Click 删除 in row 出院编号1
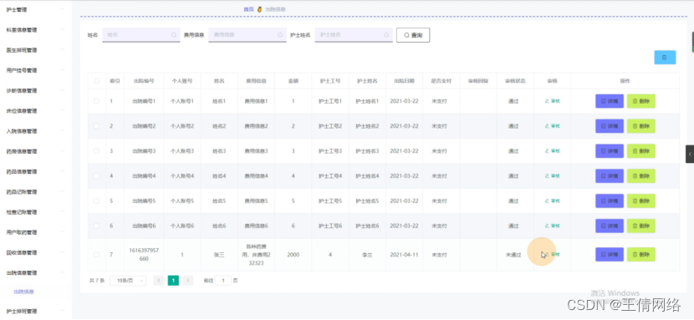This screenshot has width=694, height=320. click(641, 101)
